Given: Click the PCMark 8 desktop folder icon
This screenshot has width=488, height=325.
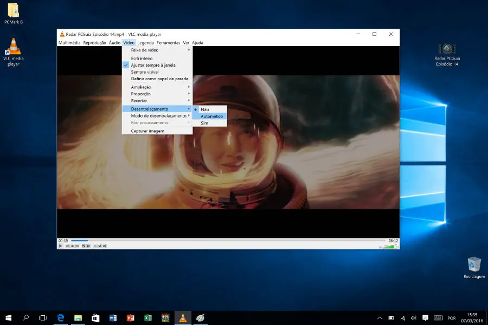Looking at the screenshot, I should click(x=14, y=14).
